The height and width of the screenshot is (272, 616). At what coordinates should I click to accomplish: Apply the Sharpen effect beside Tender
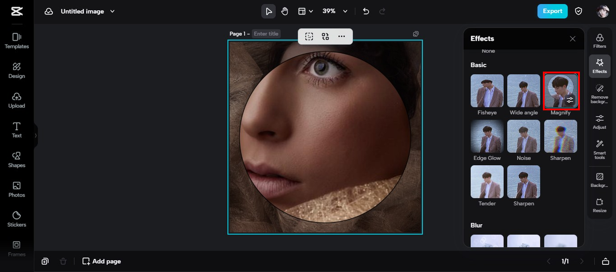524,182
